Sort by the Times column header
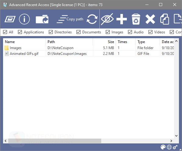 click(x=126, y=42)
